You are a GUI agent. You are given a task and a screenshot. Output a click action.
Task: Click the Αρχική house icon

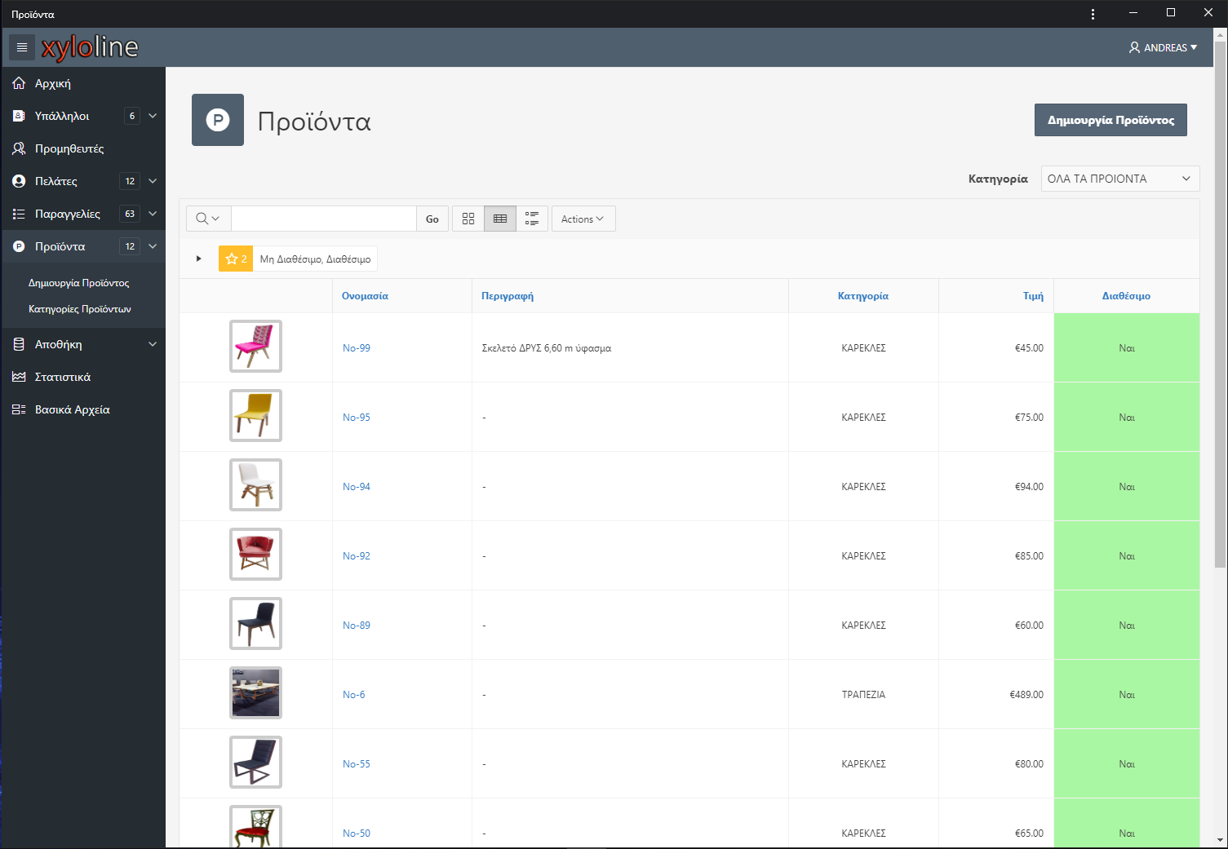(19, 83)
